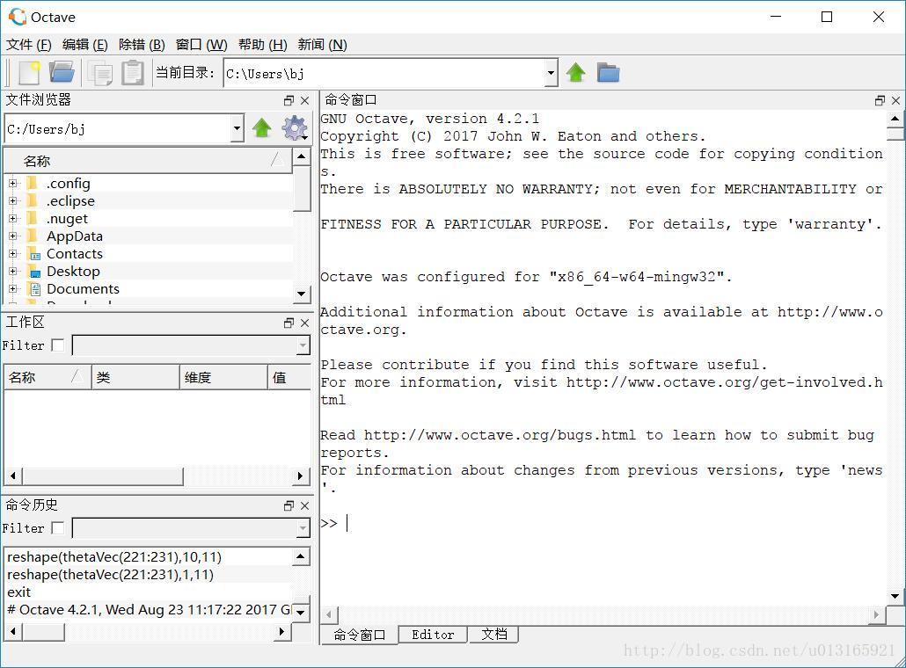
Task: Open the 帮助 (H) menu
Action: pos(262,45)
